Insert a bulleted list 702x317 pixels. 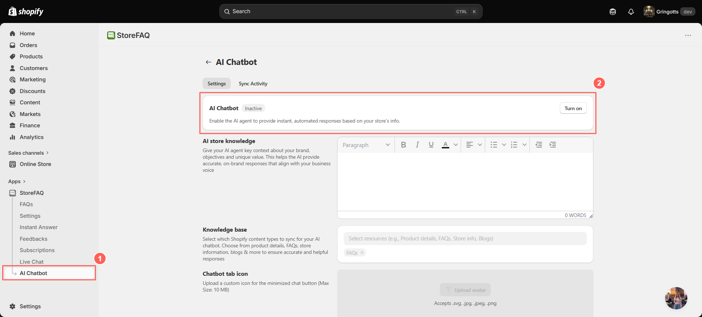[x=494, y=145]
